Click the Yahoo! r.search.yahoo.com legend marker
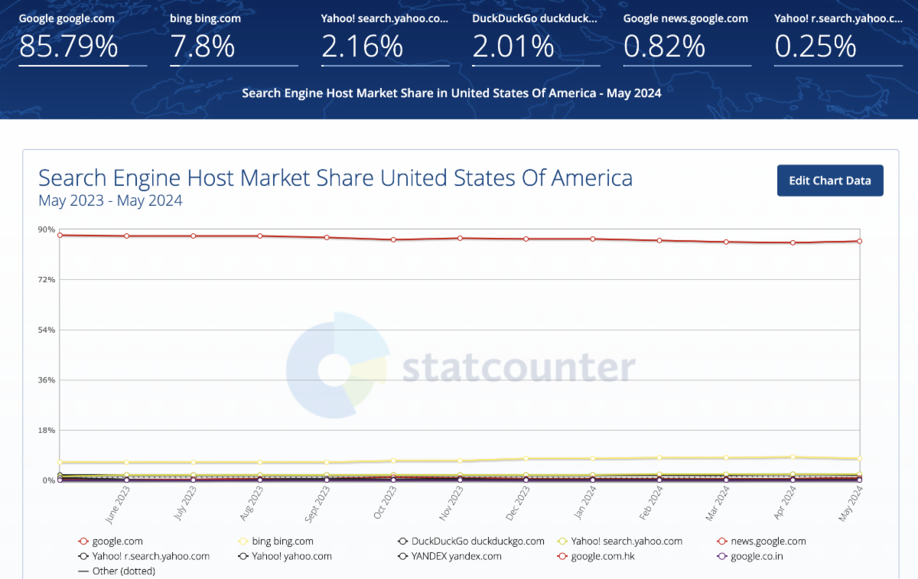Screen dimensions: 918x579 tap(83, 556)
